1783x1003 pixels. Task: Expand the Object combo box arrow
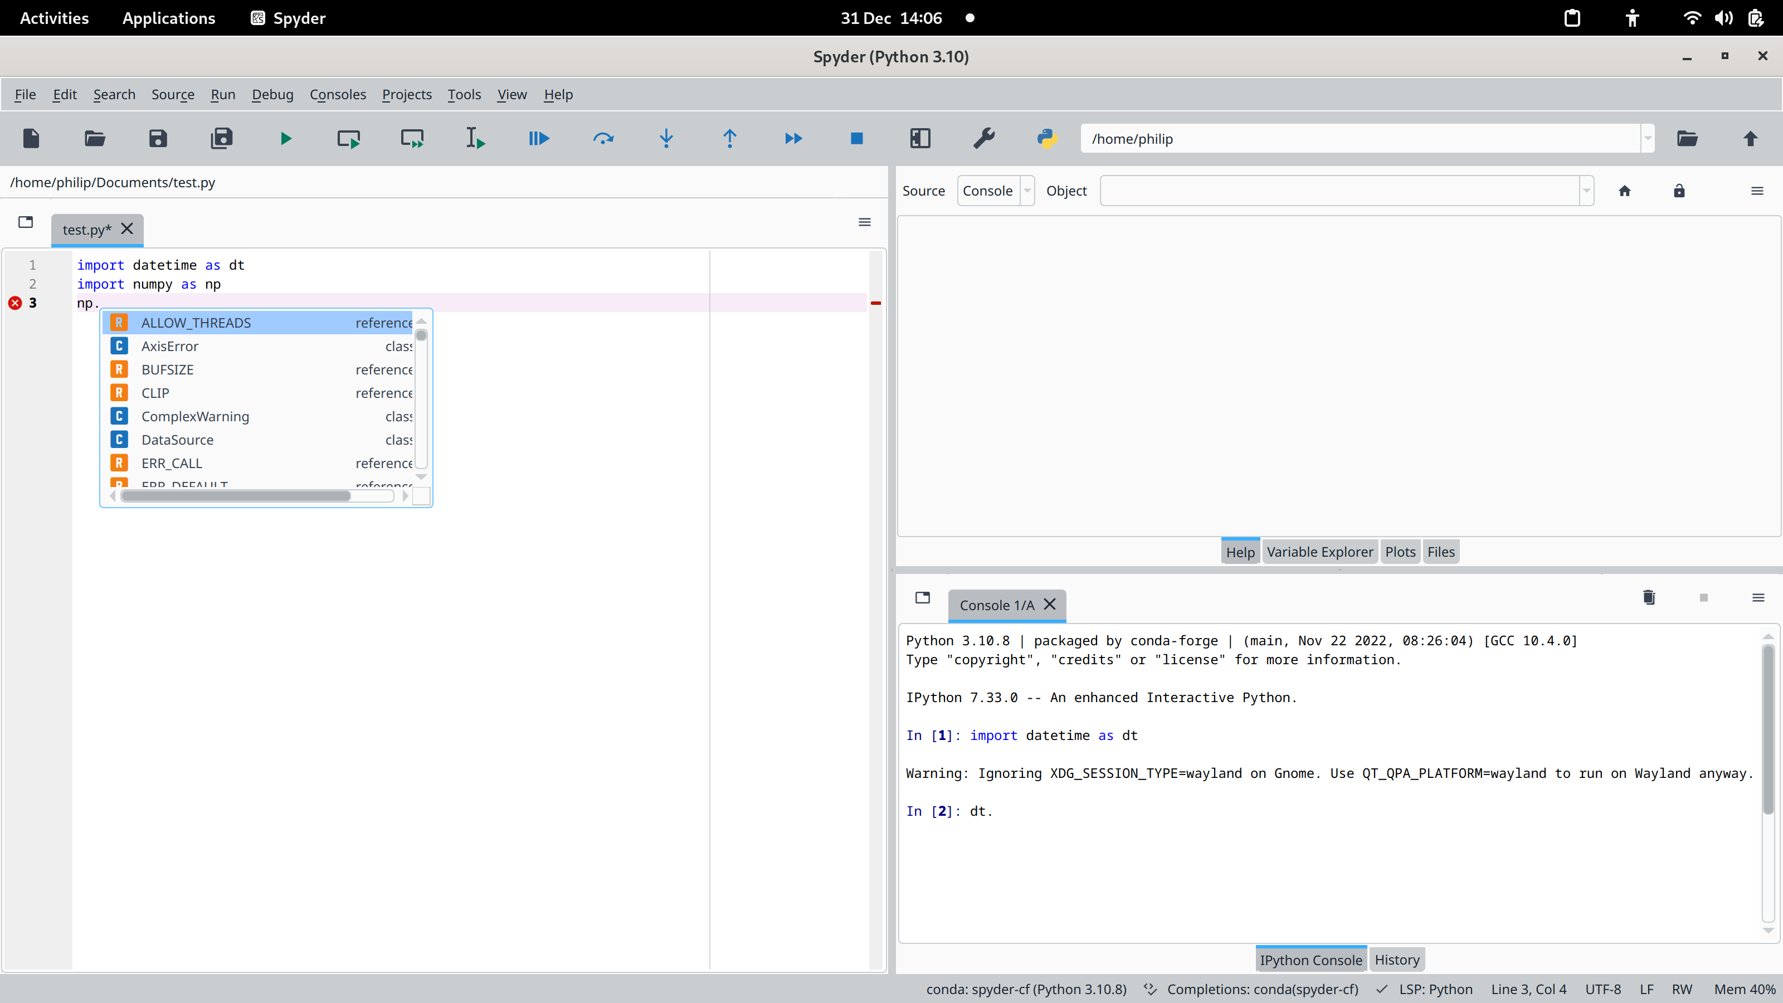click(1586, 191)
